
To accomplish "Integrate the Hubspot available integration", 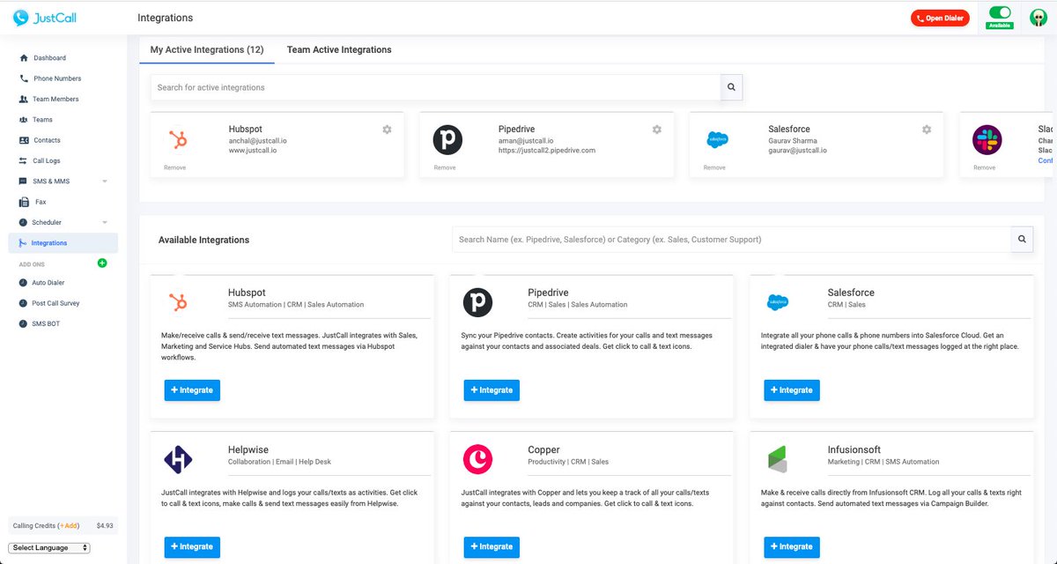I will pos(192,390).
